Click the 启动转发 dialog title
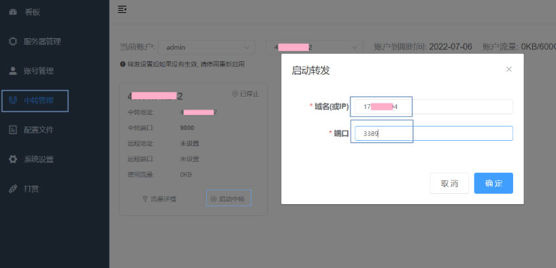This screenshot has width=556, height=268. click(310, 70)
